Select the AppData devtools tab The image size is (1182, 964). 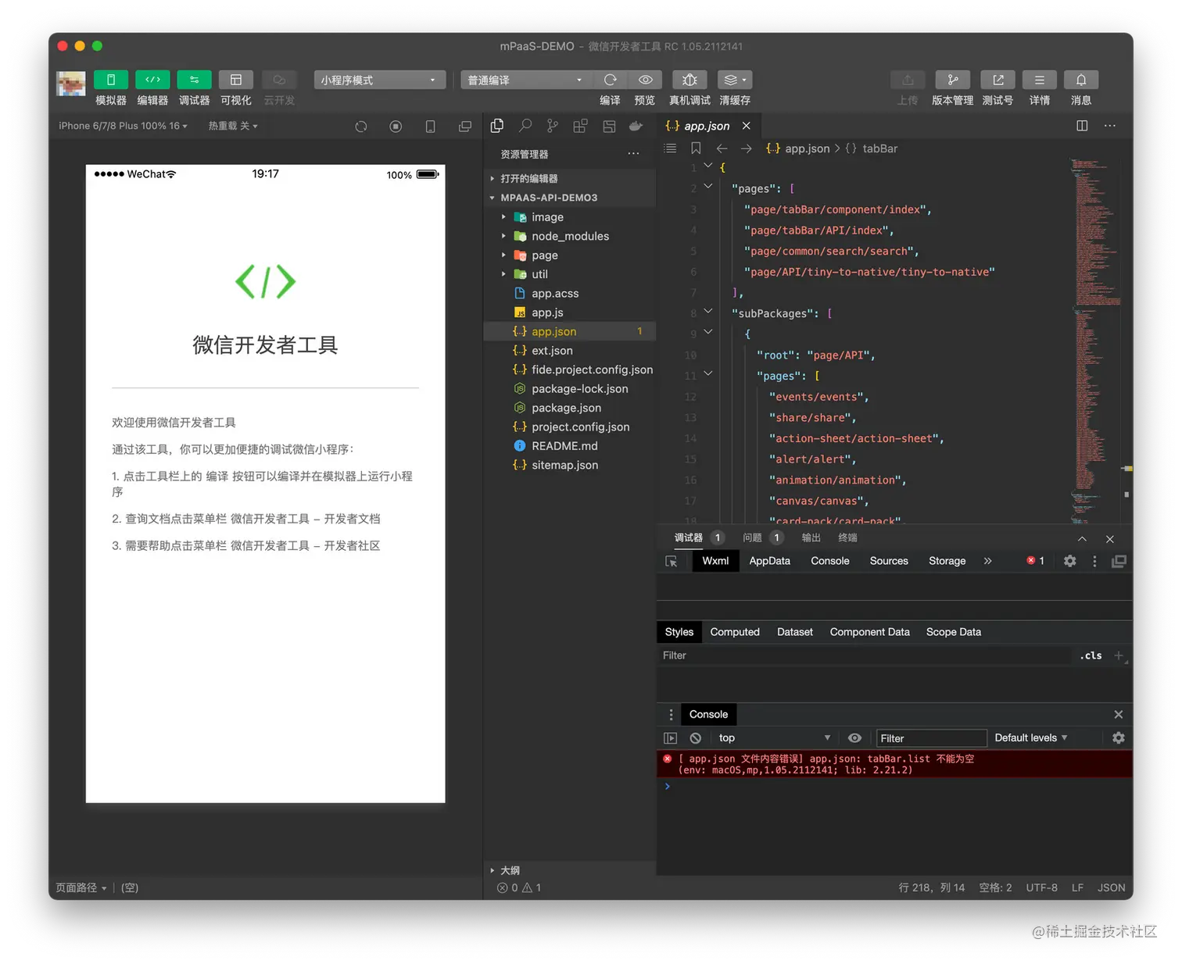point(769,561)
